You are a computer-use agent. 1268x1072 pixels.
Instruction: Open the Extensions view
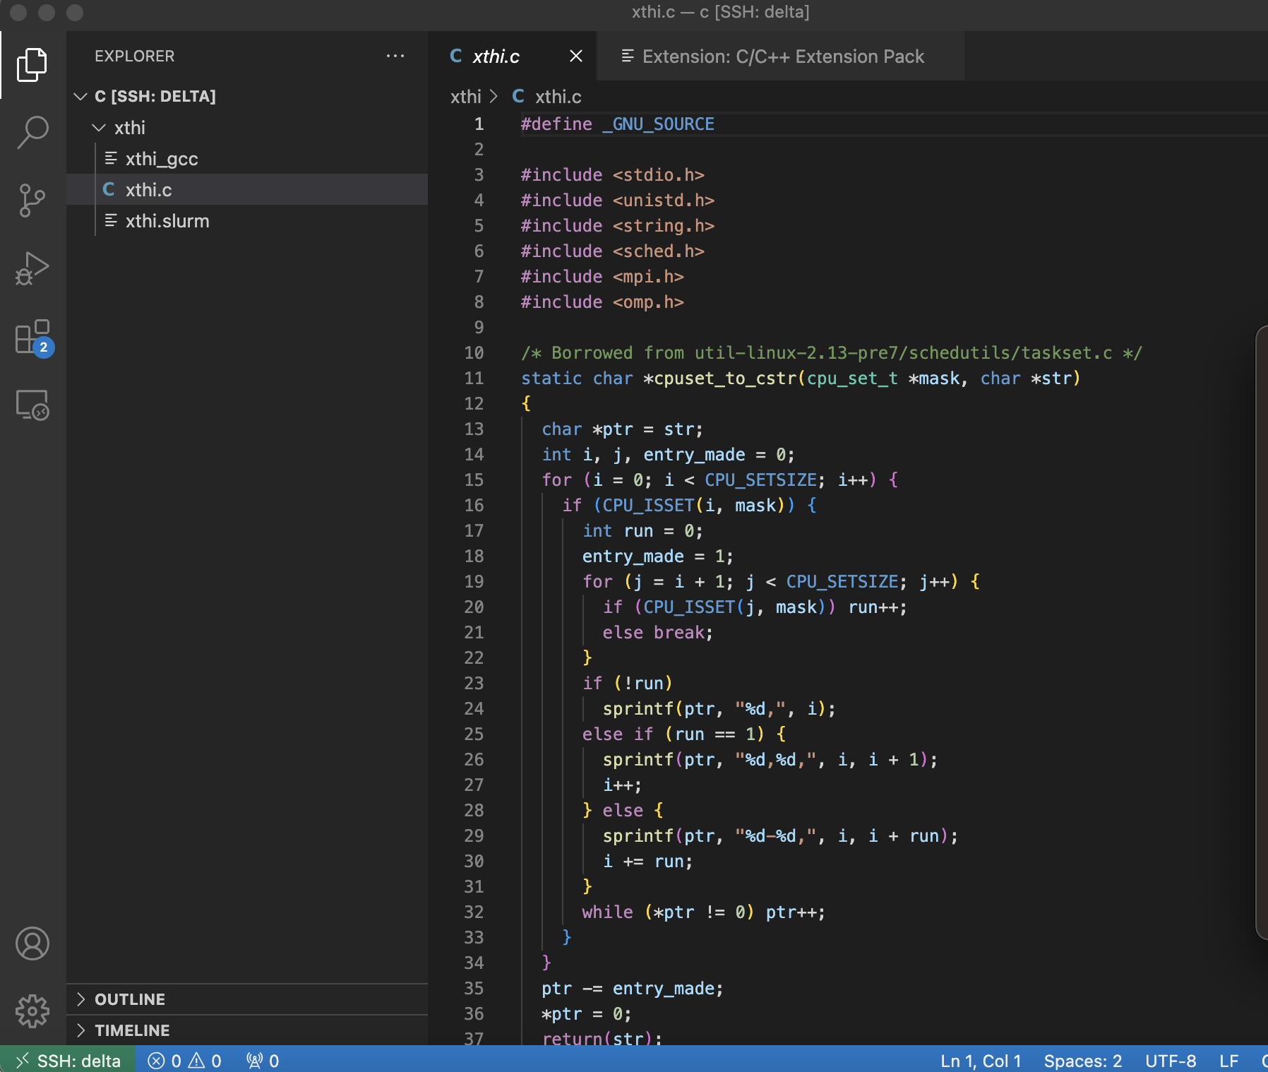(32, 338)
